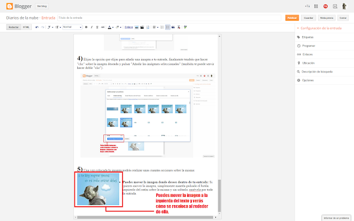Click the editor horizontal scrollbar

(x=145, y=217)
